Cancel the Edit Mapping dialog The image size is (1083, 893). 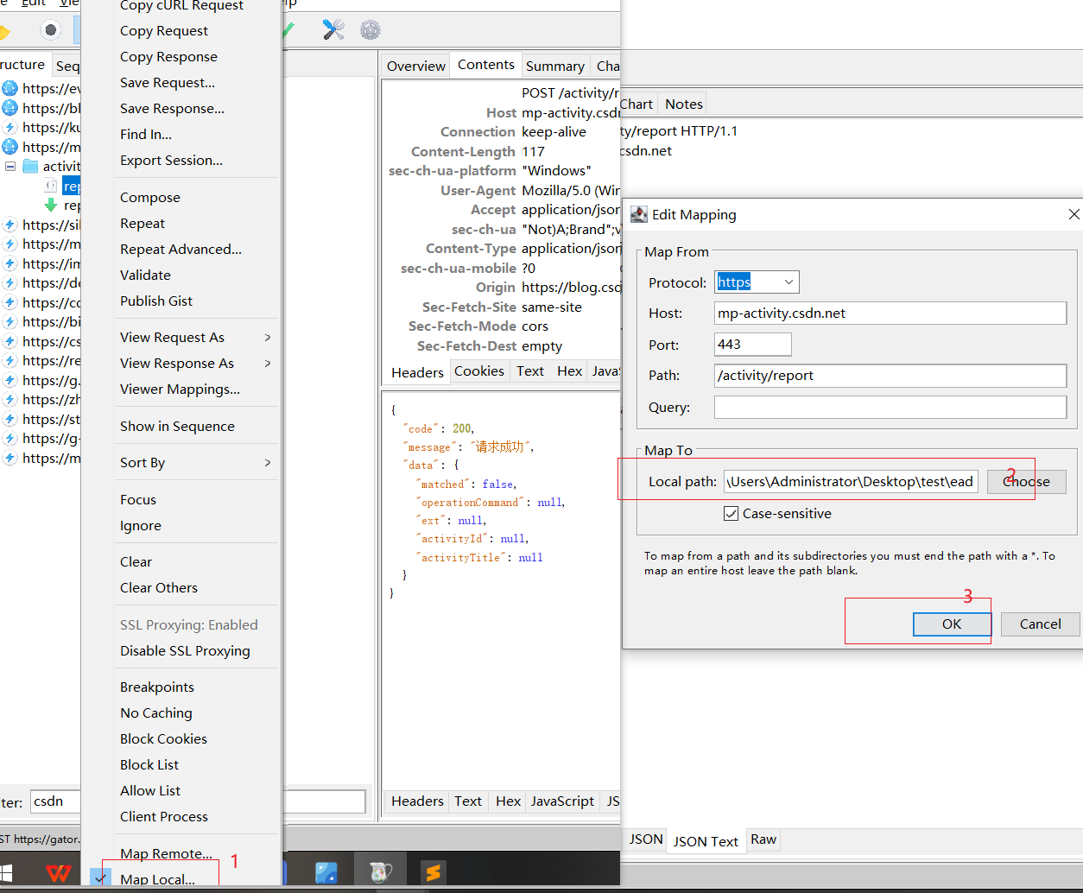pos(1040,624)
